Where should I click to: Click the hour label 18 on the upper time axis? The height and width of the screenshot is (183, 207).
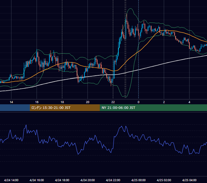[x=62, y=102]
